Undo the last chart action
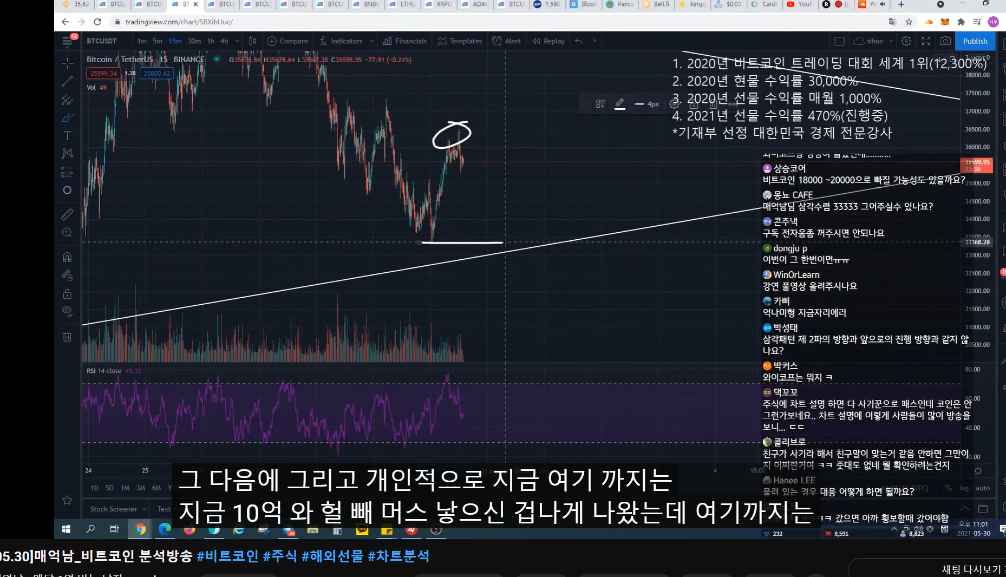This screenshot has width=1006, height=577. pos(579,41)
